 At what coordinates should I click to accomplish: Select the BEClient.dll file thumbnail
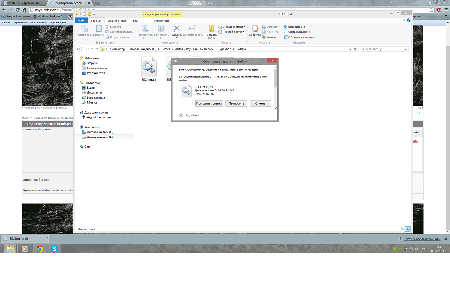click(x=149, y=69)
